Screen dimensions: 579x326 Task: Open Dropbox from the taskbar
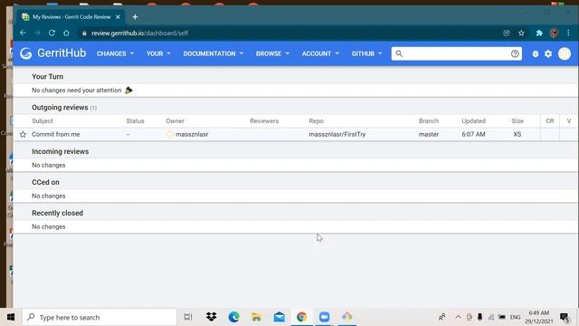pos(211,317)
